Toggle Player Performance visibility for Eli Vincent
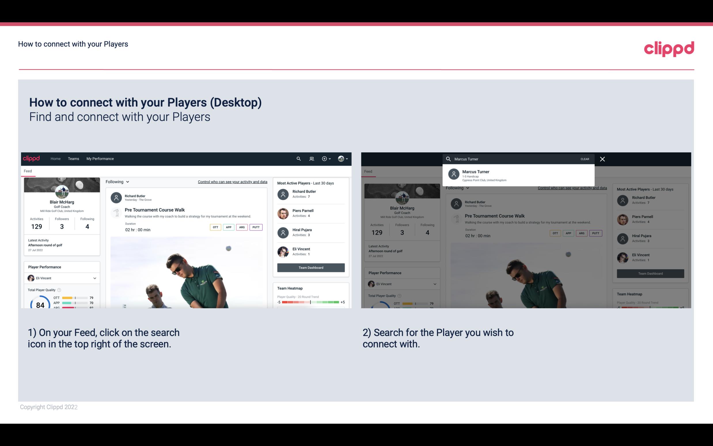The height and width of the screenshot is (446, 713). click(x=95, y=278)
